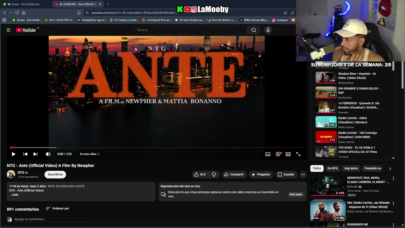Switch to the Stream - Kick Dashboard tab
405x228 pixels.
point(26,4)
